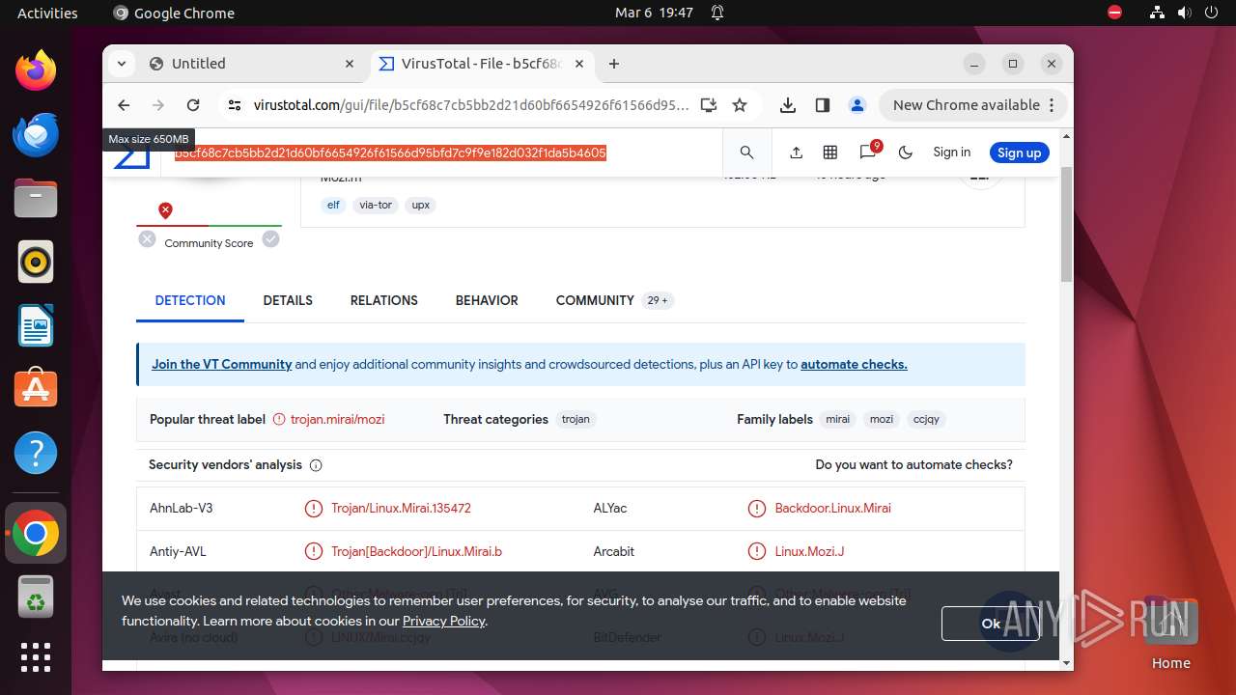The height and width of the screenshot is (695, 1236).
Task: Open the Chrome tab search dropdown
Action: pyautogui.click(x=122, y=64)
